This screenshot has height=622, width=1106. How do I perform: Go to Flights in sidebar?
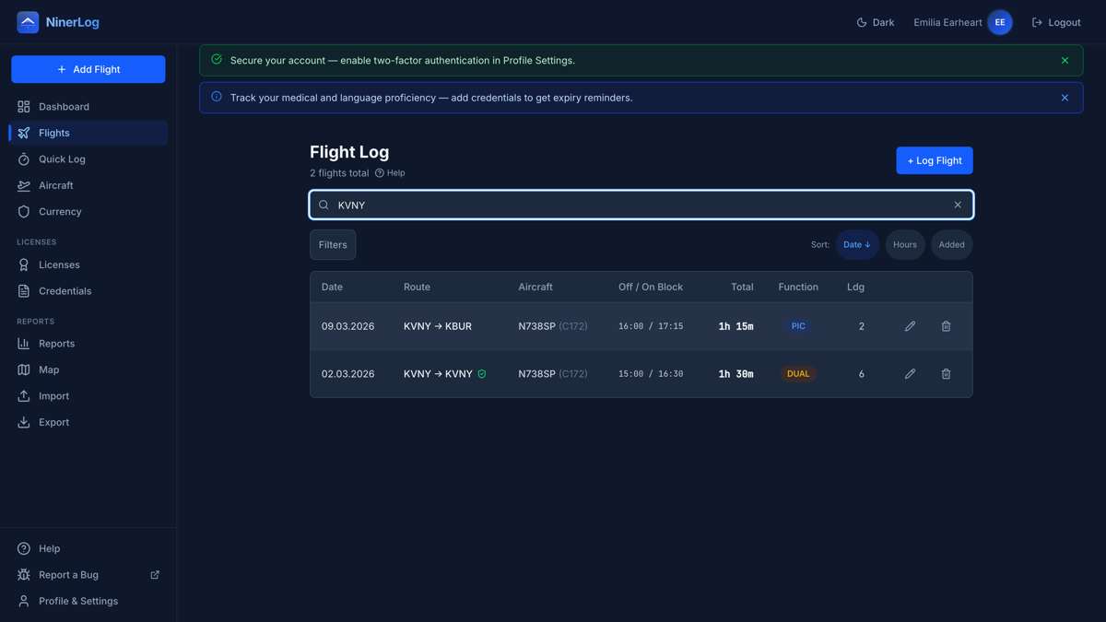[x=88, y=133]
